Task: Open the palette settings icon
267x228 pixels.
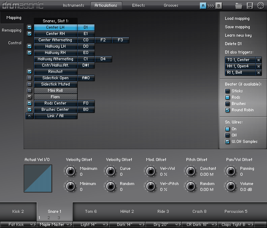Action: click(x=261, y=5)
